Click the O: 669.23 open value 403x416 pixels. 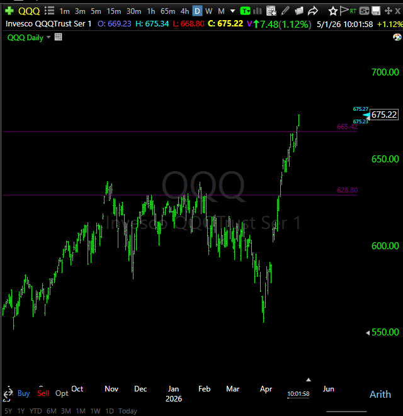click(115, 24)
